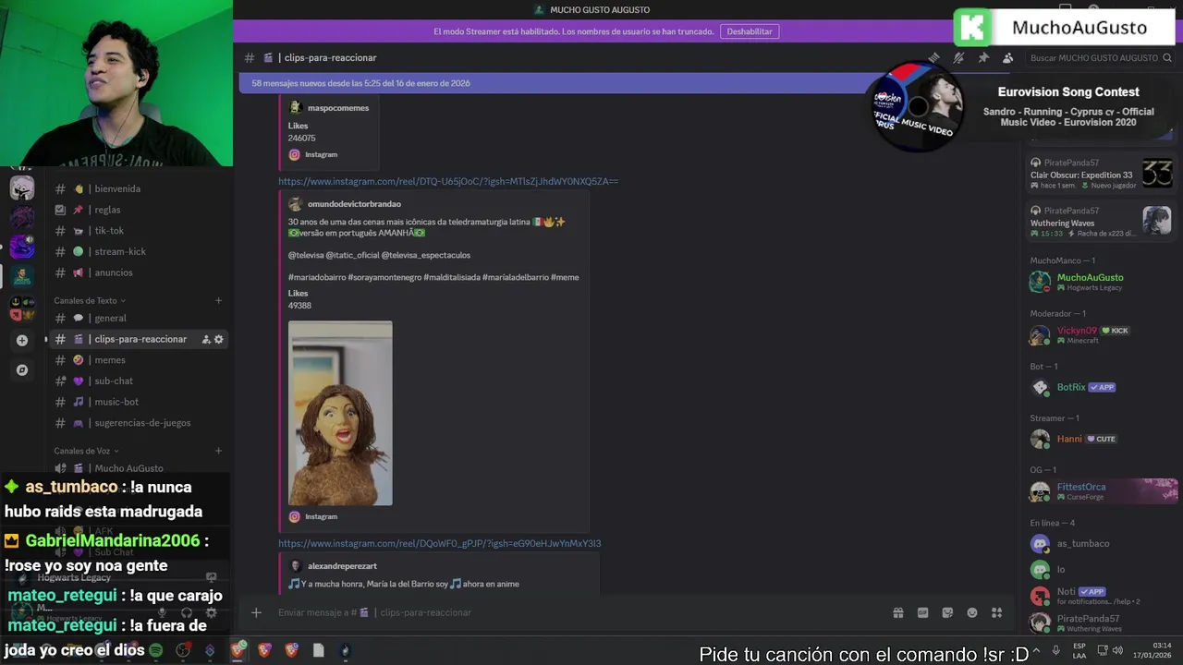Open the reglas channel

point(139,210)
